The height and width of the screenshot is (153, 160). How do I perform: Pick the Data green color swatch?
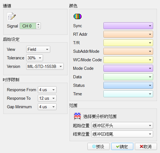[x=128, y=77]
